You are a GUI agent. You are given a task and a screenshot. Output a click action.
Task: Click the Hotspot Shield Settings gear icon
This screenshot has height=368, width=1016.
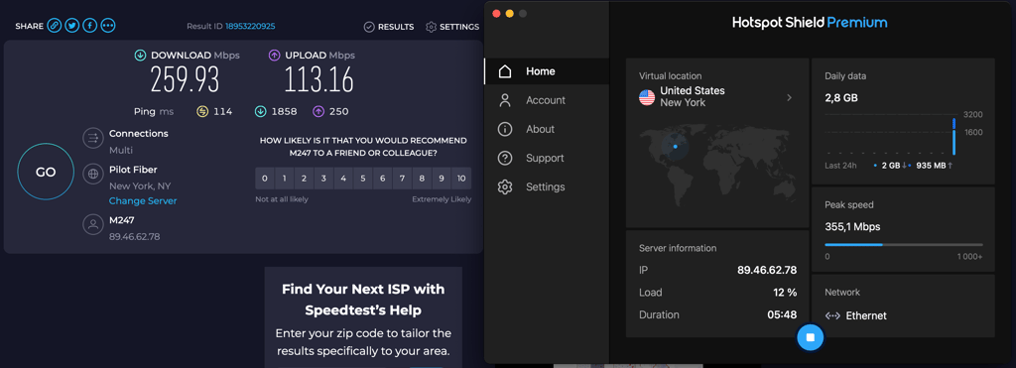tap(505, 186)
